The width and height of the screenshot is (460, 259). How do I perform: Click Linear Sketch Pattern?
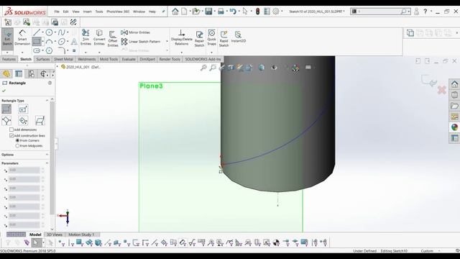point(141,42)
